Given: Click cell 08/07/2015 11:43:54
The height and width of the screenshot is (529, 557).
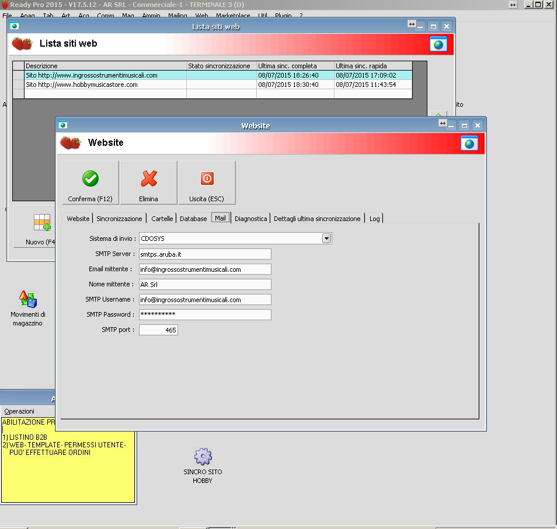Looking at the screenshot, I should (373, 85).
